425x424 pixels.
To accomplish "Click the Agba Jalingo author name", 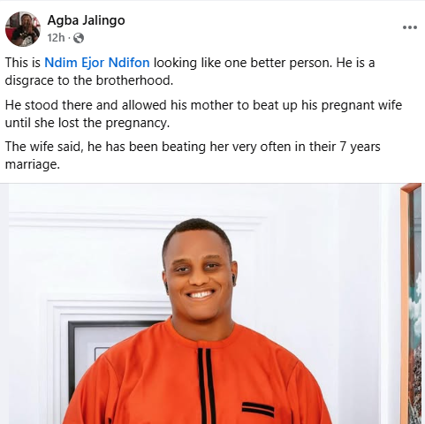I will (86, 20).
